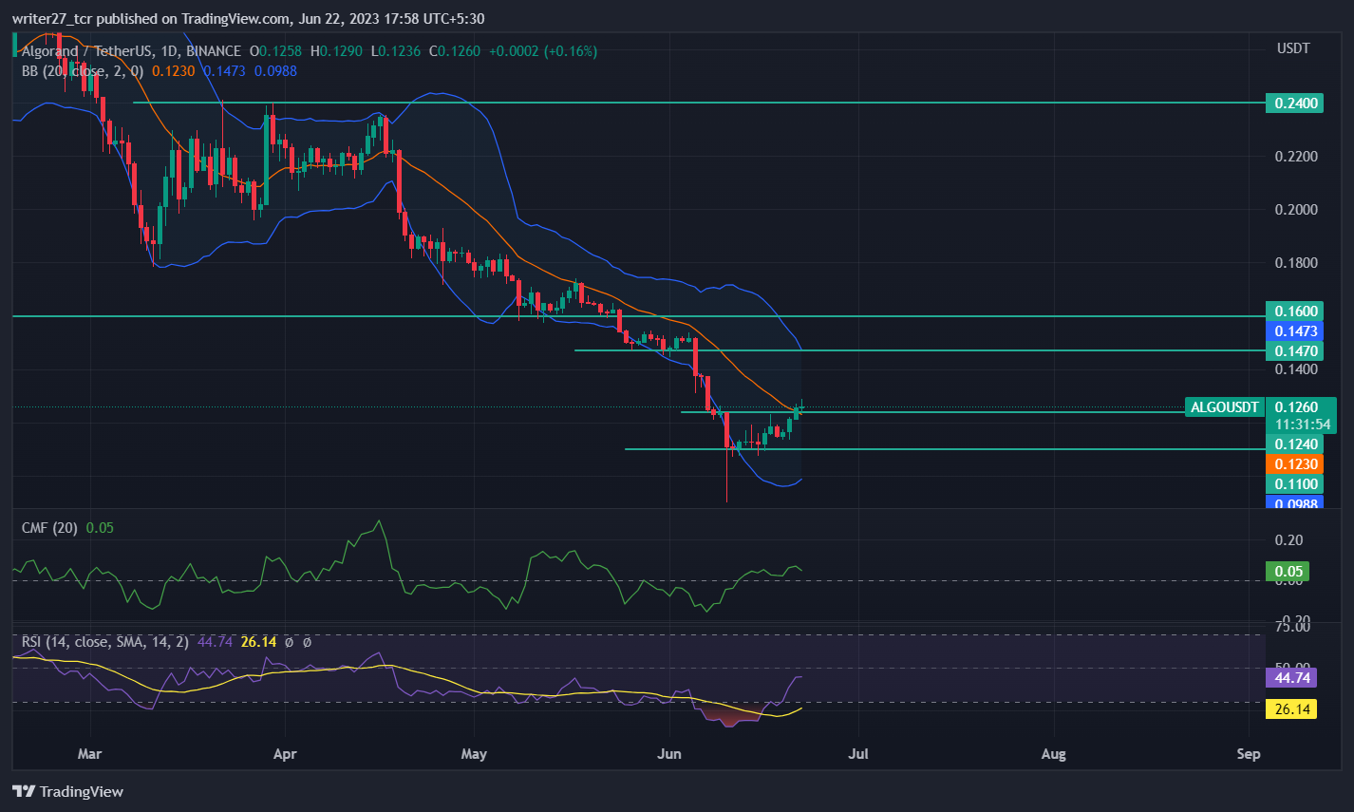The image size is (1354, 812).
Task: Click the 0.2200 price axis tick
Action: [x=1296, y=156]
